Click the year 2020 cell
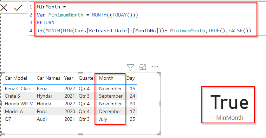The height and width of the screenshot is (138, 266). point(70,111)
